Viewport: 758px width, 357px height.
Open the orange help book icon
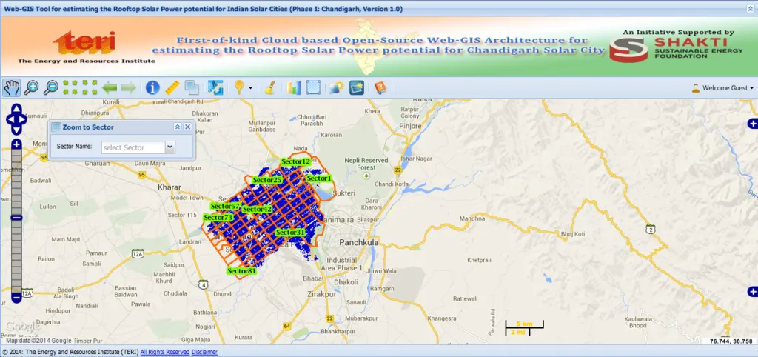pyautogui.click(x=380, y=87)
